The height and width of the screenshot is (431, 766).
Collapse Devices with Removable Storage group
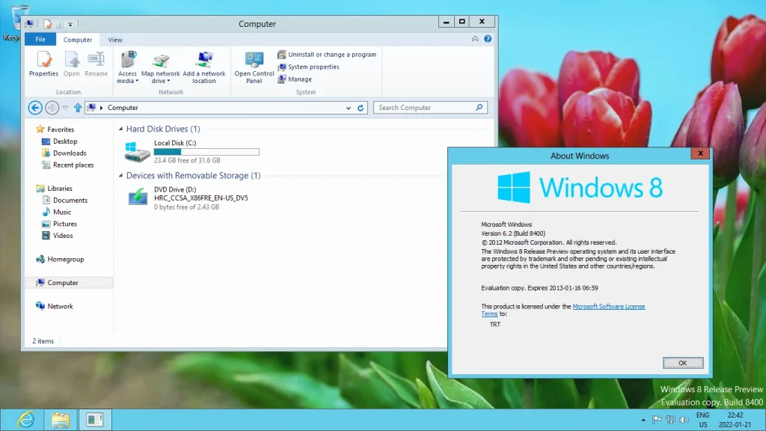point(120,175)
